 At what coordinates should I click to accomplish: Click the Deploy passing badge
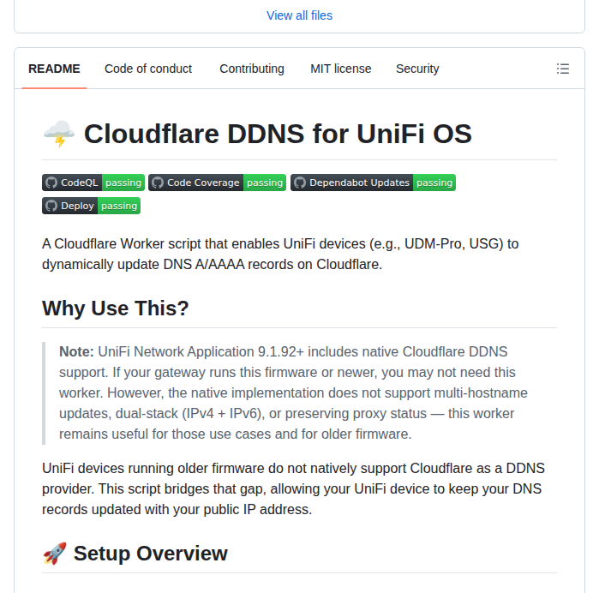92,206
